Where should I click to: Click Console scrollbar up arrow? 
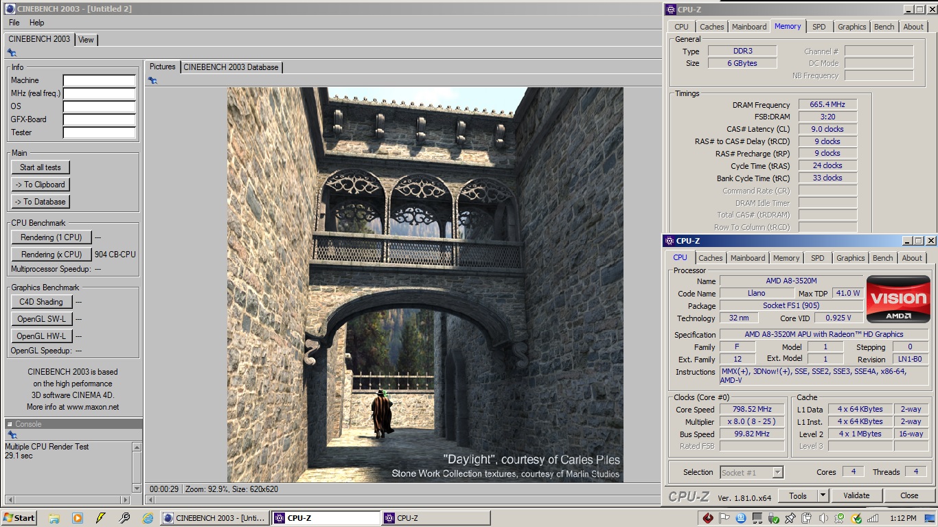point(137,447)
